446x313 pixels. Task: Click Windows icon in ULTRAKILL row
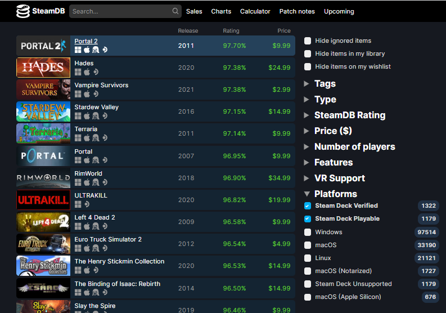78,204
